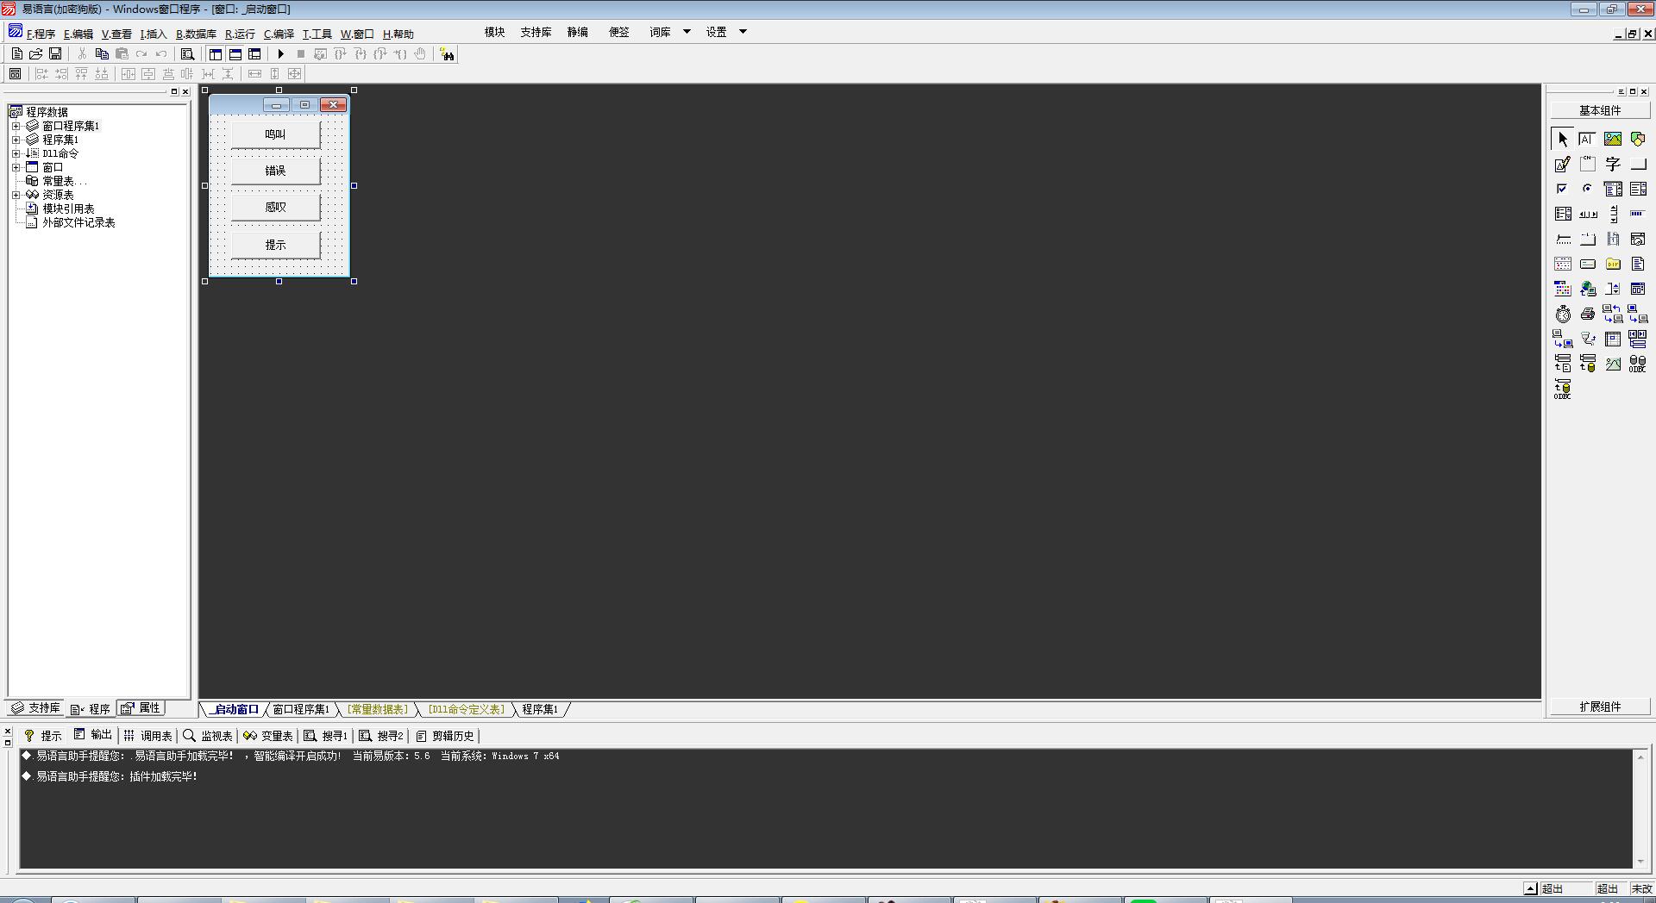
Task: Expand the 程序集1 tree node
Action: pos(16,140)
